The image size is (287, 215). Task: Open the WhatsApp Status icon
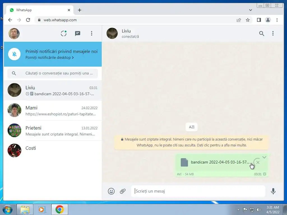click(x=64, y=34)
